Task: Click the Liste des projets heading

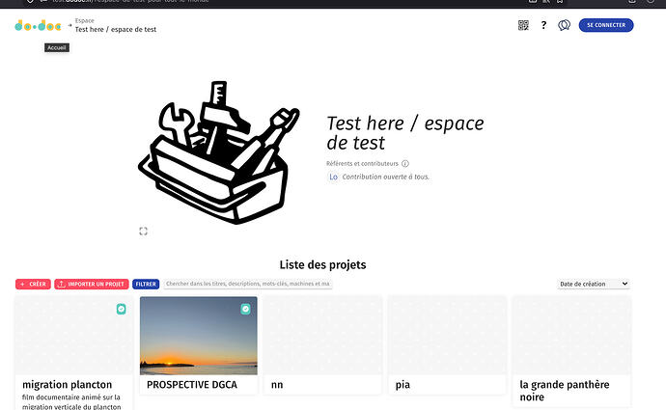Action: (322, 265)
